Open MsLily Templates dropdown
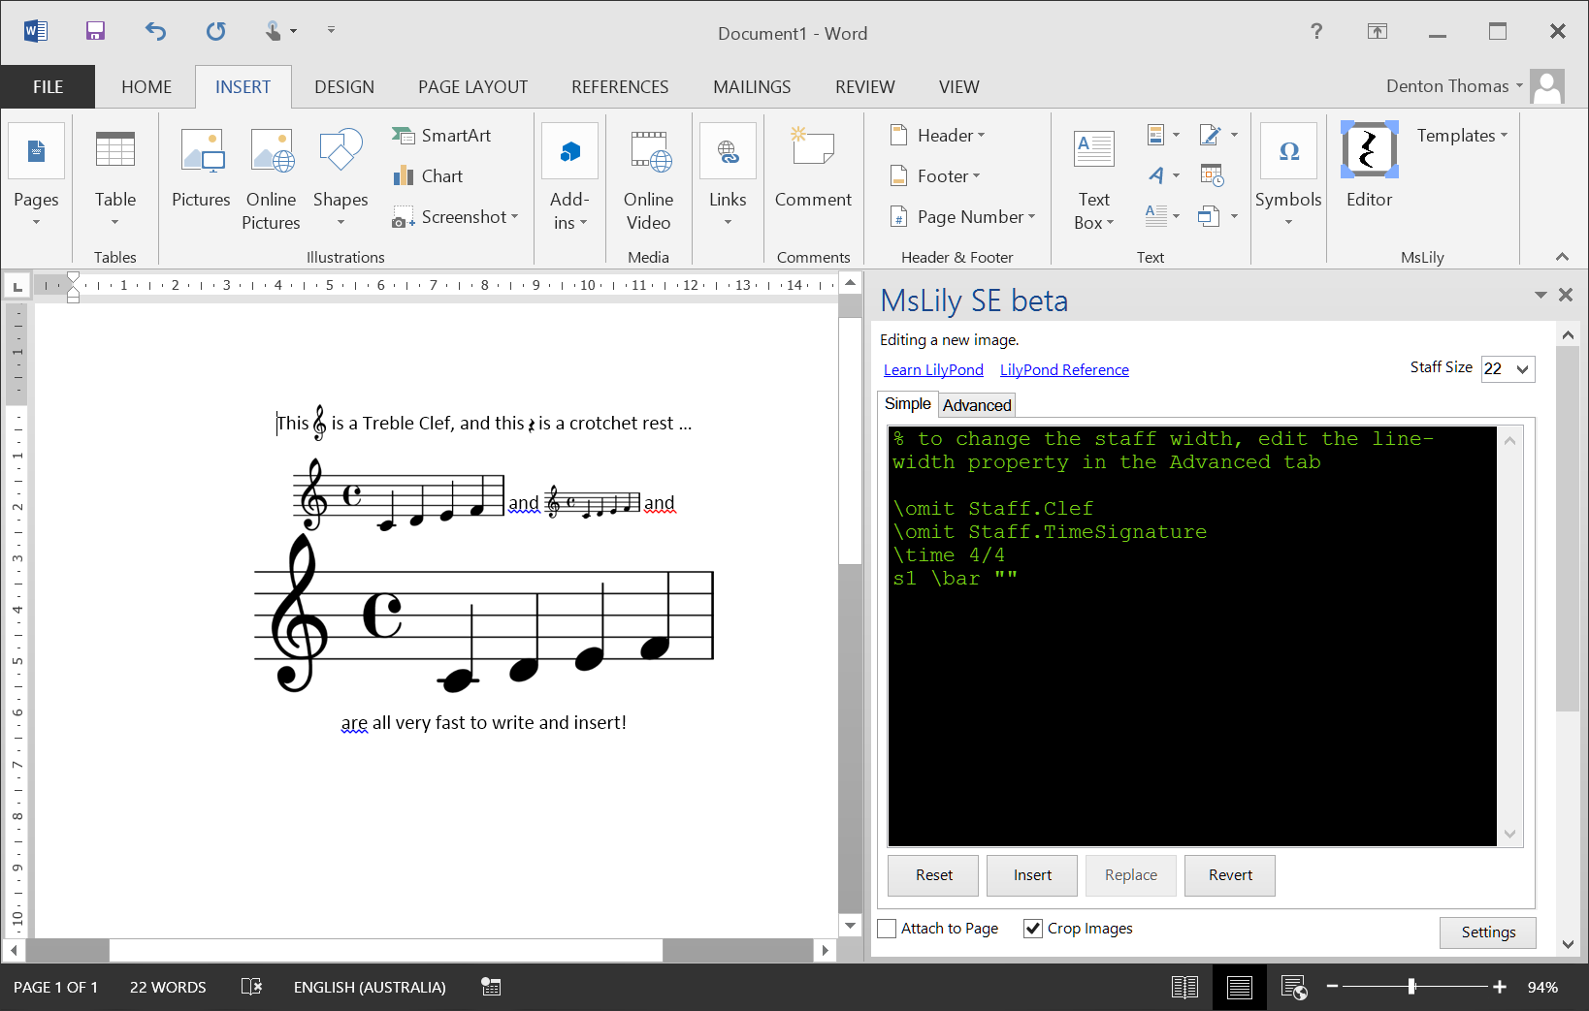The width and height of the screenshot is (1589, 1011). 1462,136
